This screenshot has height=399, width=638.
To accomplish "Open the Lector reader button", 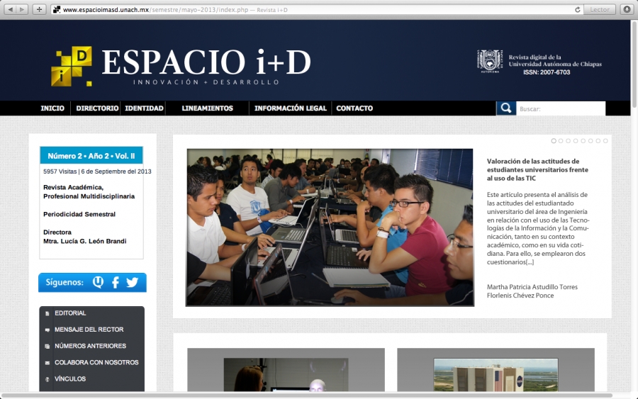I will coord(599,9).
